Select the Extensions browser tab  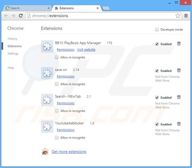(76, 8)
